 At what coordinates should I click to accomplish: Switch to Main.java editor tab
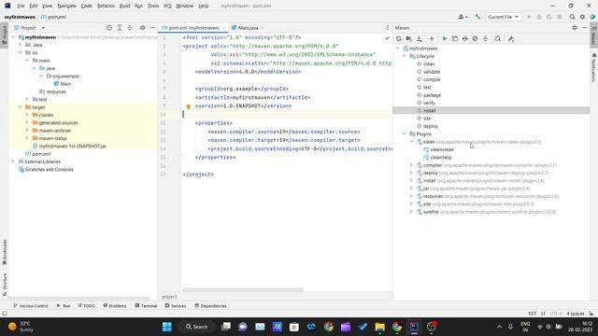[248, 28]
